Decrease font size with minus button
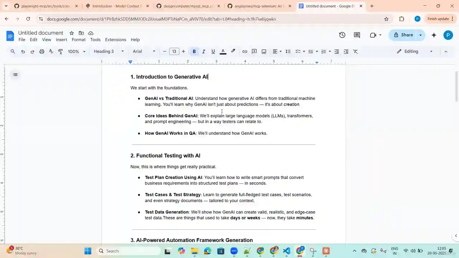 (x=165, y=52)
